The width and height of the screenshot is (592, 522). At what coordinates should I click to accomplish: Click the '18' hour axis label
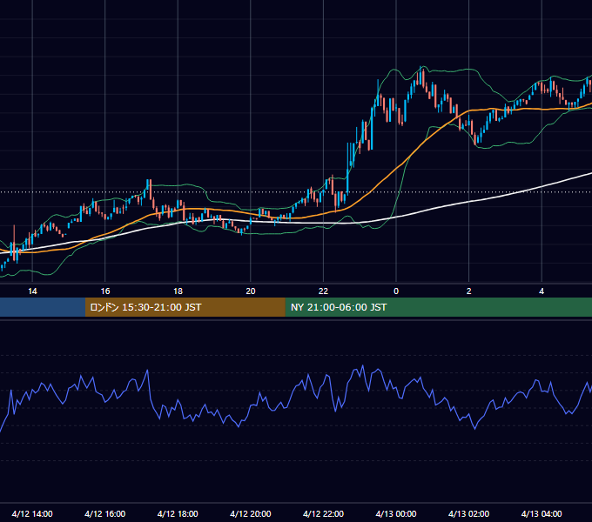pos(178,291)
